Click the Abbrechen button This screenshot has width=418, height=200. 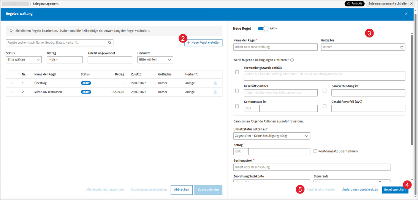coord(182,190)
